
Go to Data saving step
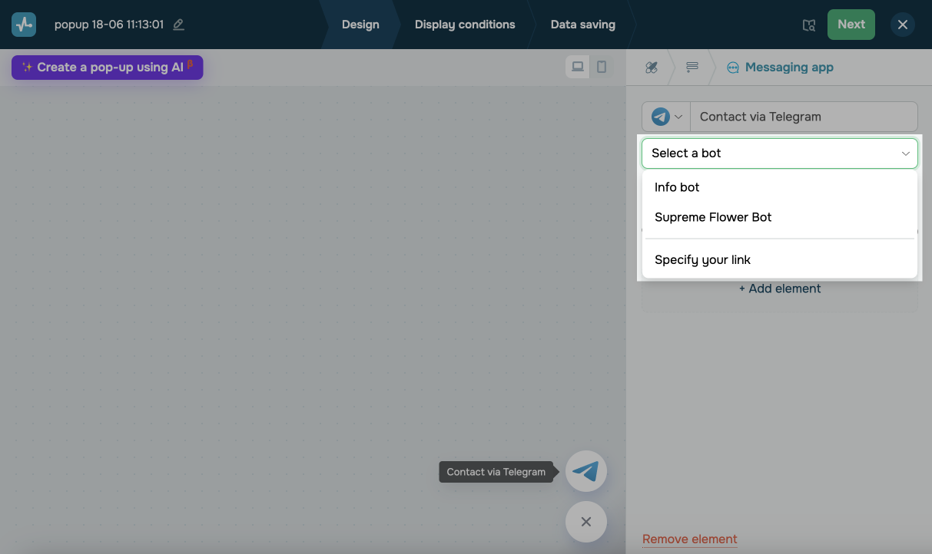click(x=582, y=25)
